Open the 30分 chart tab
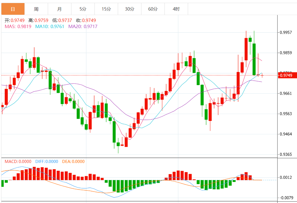297x203 pixels. click(129, 9)
